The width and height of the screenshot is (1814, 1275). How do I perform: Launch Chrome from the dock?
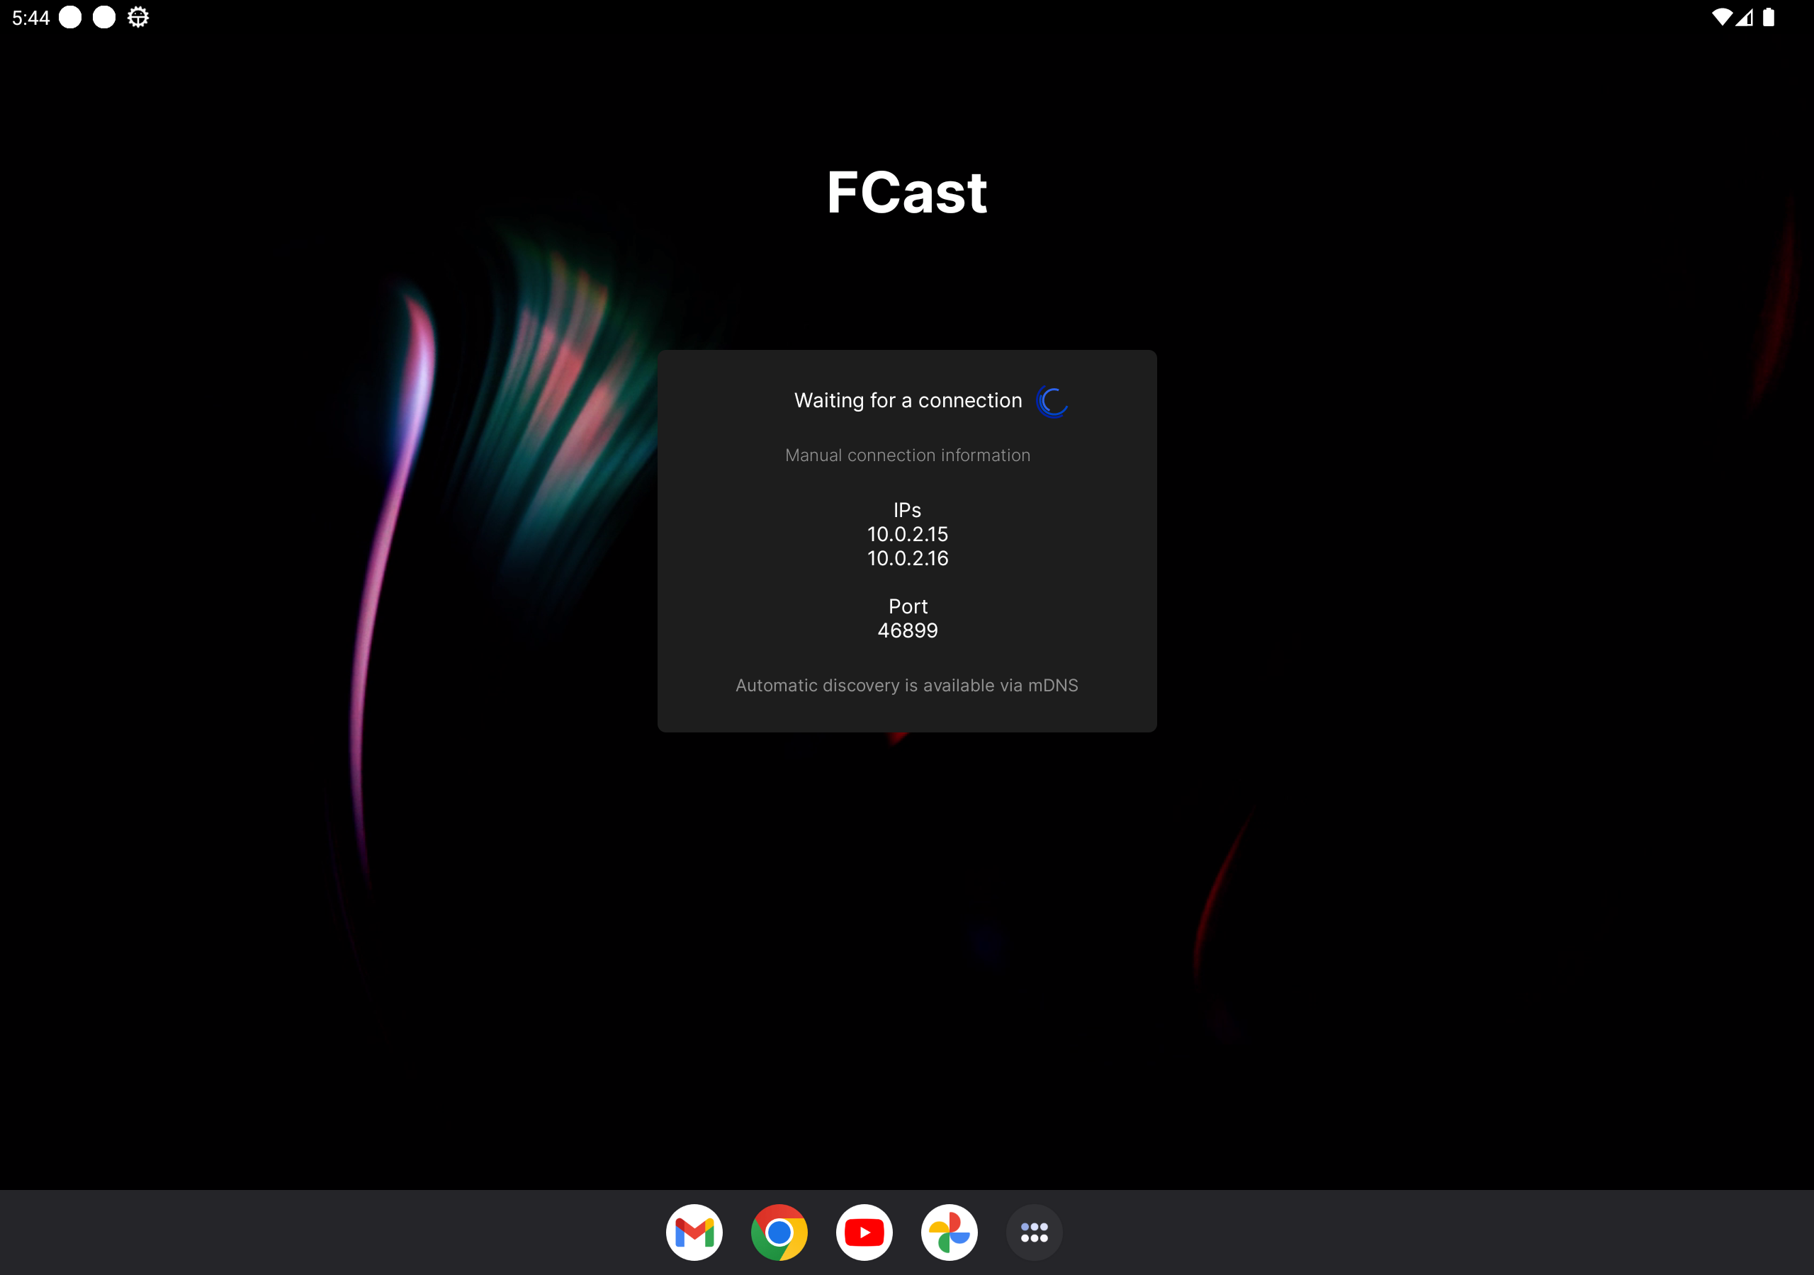tap(779, 1232)
